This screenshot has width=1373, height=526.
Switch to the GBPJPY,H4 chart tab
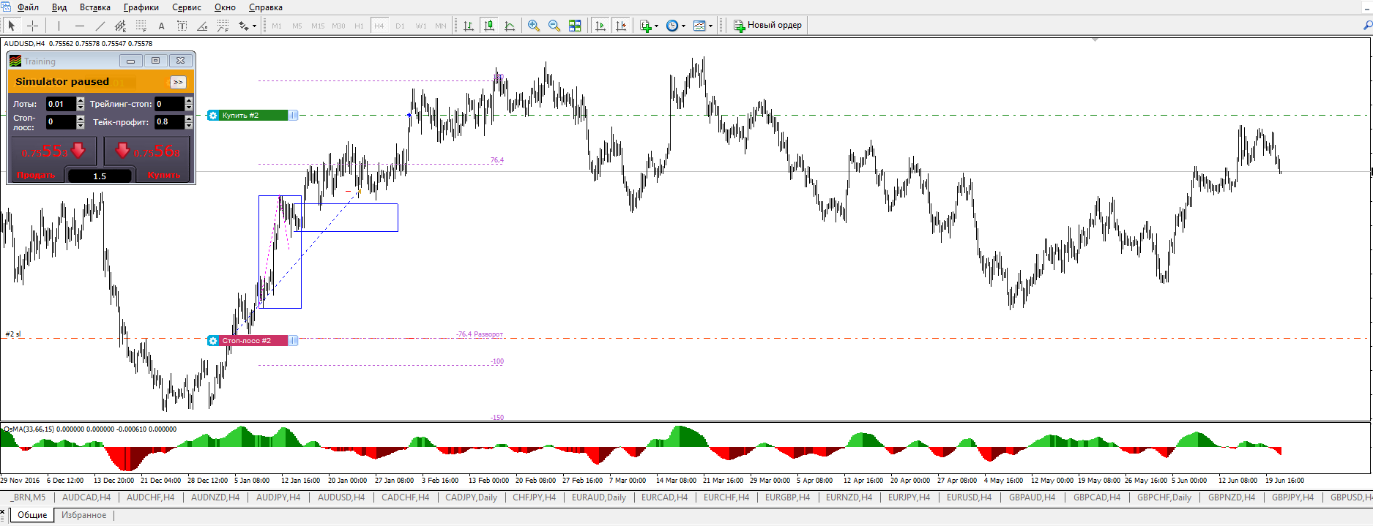pyautogui.click(x=1292, y=497)
